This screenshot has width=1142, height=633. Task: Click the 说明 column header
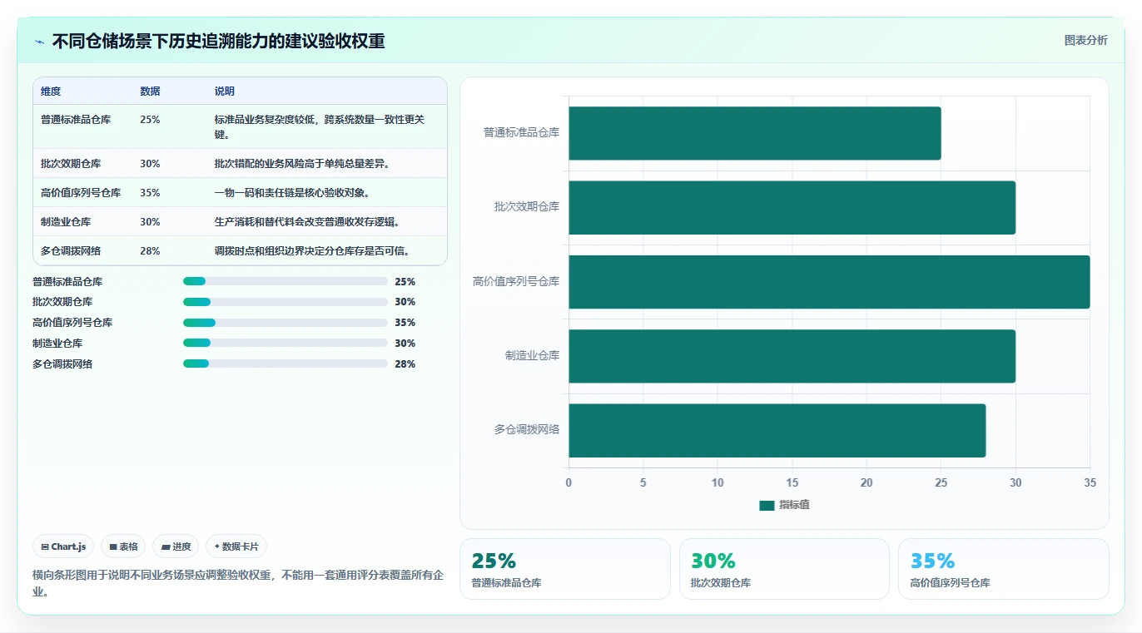click(225, 91)
